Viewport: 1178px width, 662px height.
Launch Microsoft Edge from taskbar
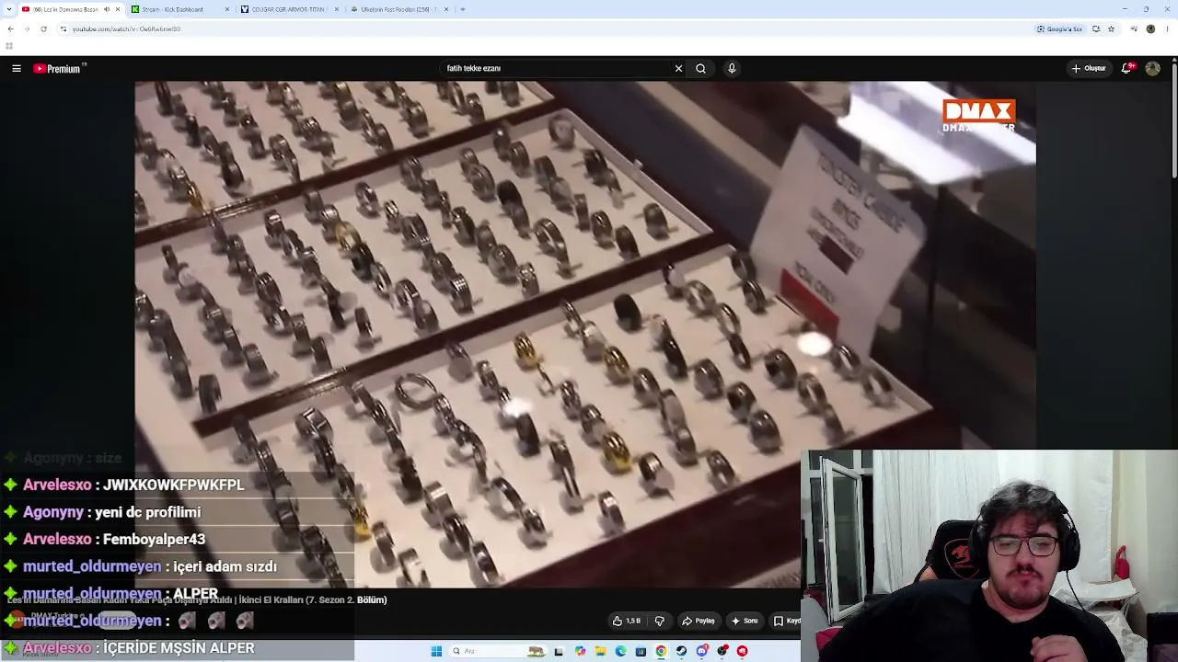[620, 651]
